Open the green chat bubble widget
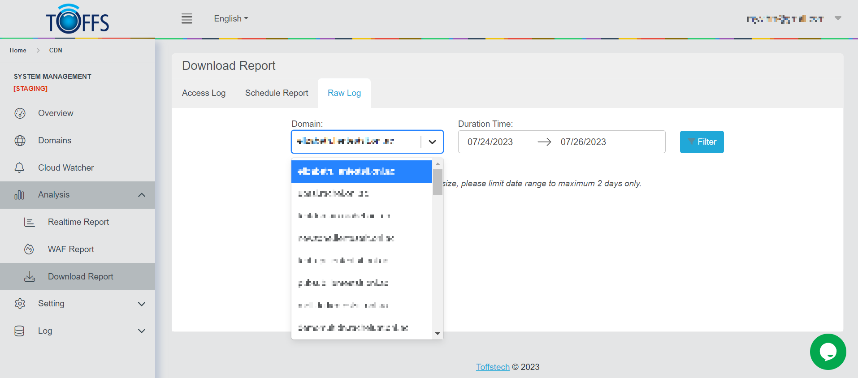 click(828, 352)
